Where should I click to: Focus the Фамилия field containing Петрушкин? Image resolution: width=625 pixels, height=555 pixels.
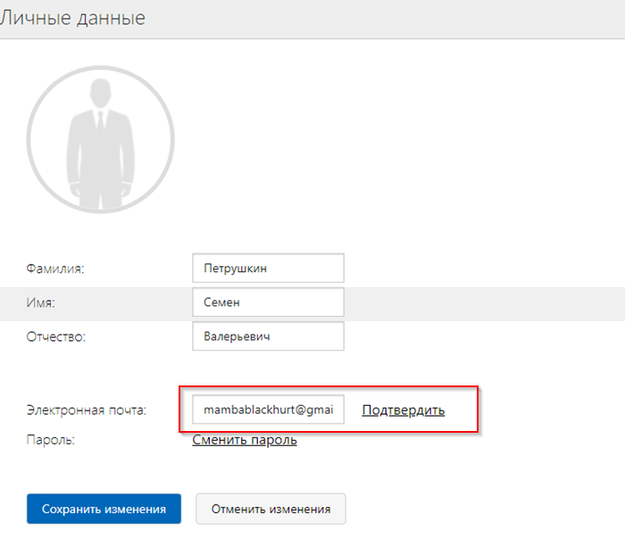point(267,268)
